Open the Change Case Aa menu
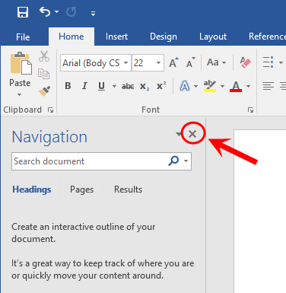Image resolution: width=286 pixels, height=293 pixels. coord(216,62)
